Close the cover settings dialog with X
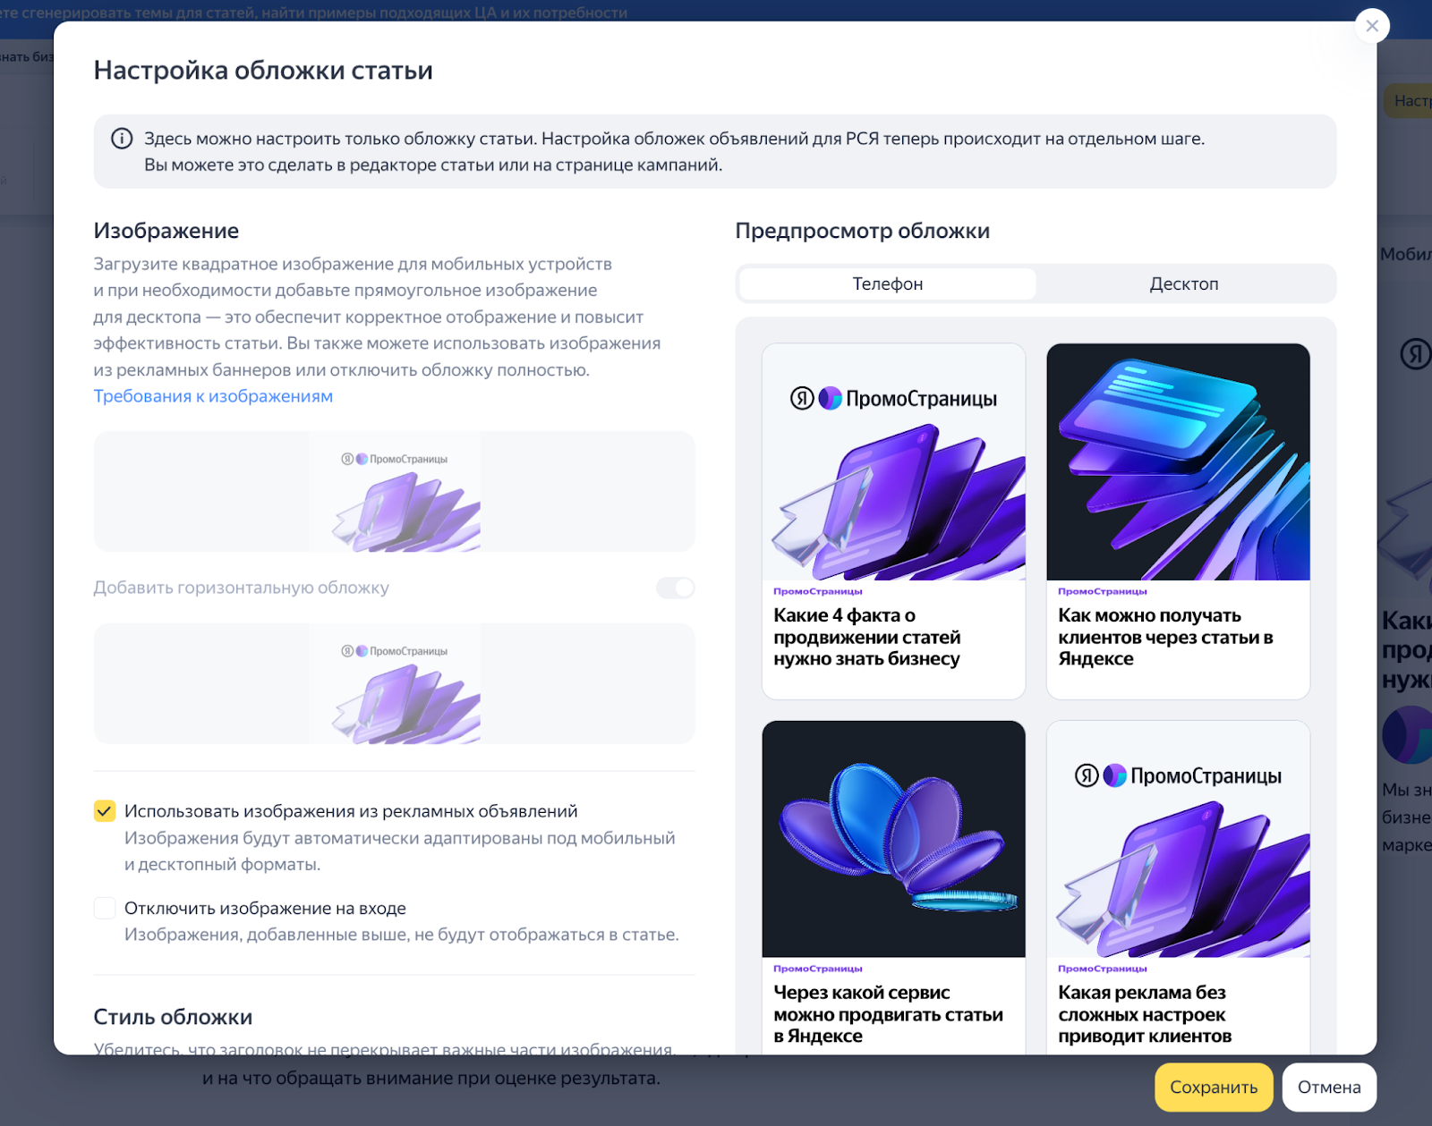 point(1372,26)
